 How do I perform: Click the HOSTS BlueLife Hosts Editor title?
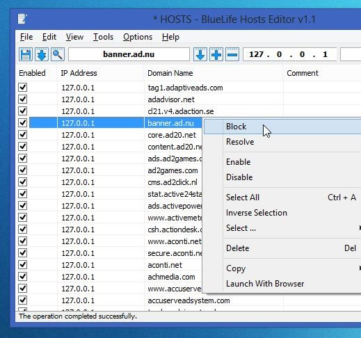coord(234,19)
